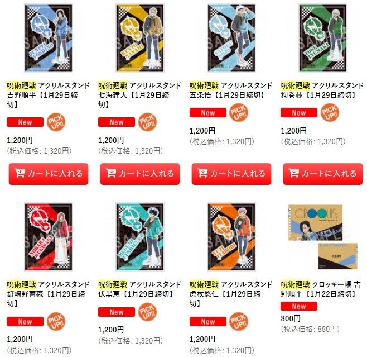The image size is (367, 357).
Task: Open 釘崎野薔薇 red acrylic stand thumbnail
Action: (x=49, y=237)
